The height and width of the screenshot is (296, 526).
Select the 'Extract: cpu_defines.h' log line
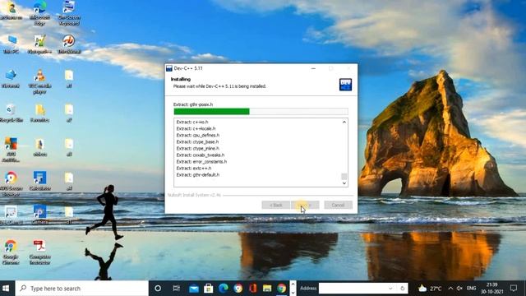(x=197, y=135)
